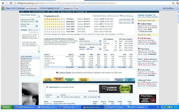
Task: Open the estimated RA expe dropdown
Action: click(x=90, y=44)
